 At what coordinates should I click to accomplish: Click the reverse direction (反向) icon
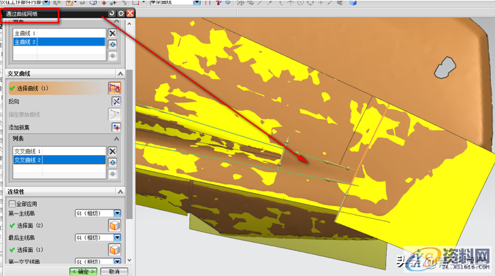[115, 101]
